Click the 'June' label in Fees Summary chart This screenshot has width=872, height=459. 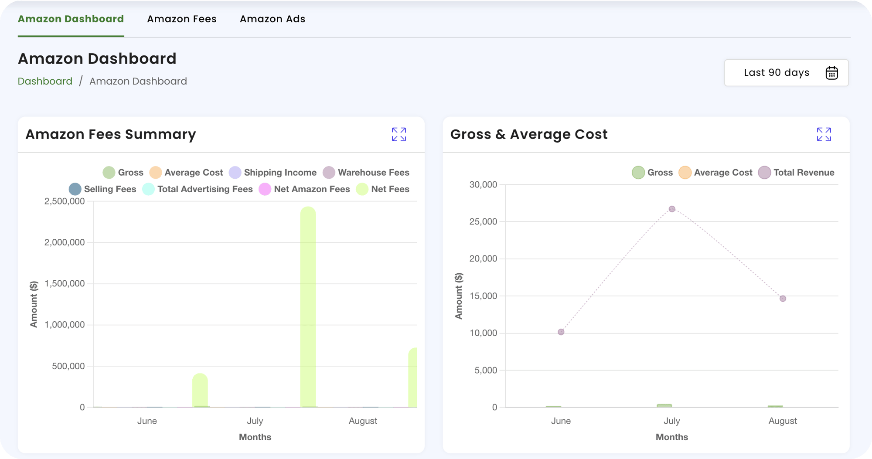click(x=147, y=421)
